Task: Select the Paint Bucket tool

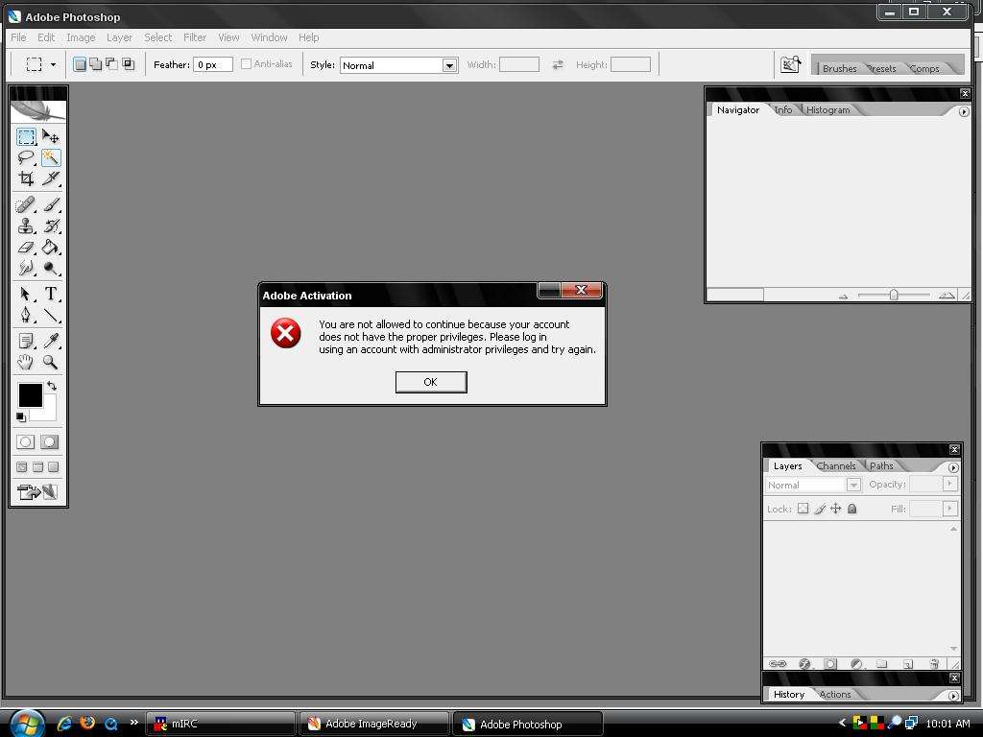Action: click(51, 247)
